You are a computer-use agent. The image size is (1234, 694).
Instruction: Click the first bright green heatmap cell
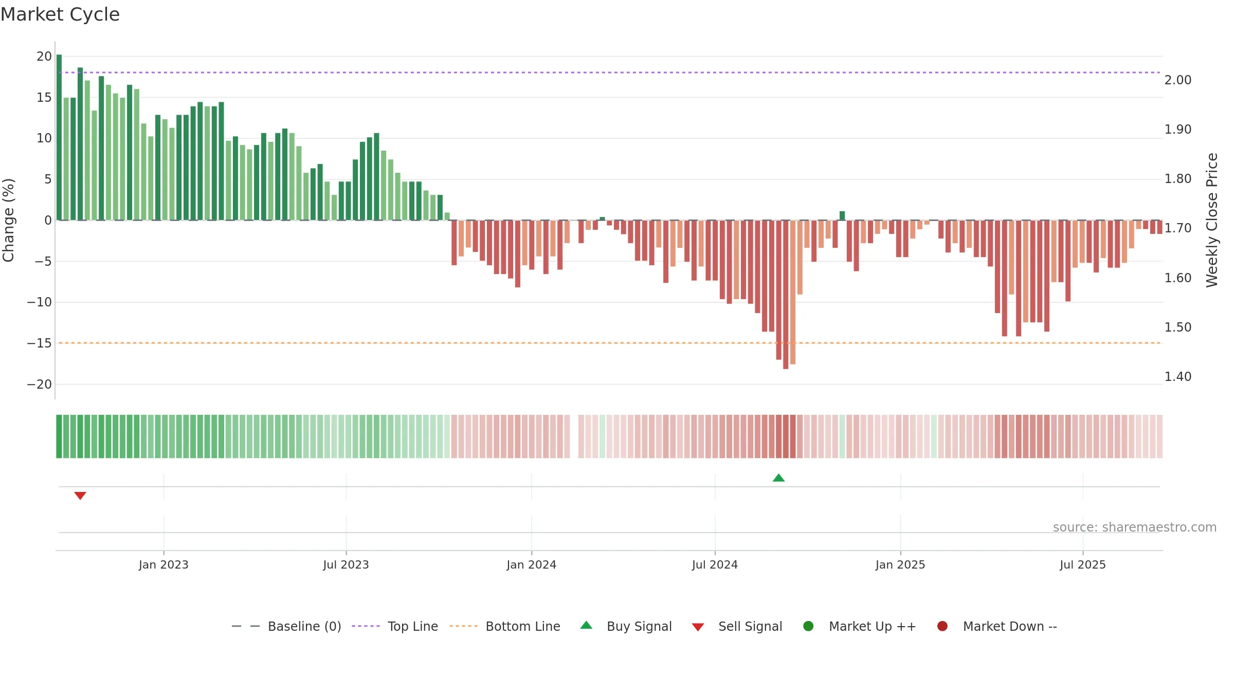59,436
